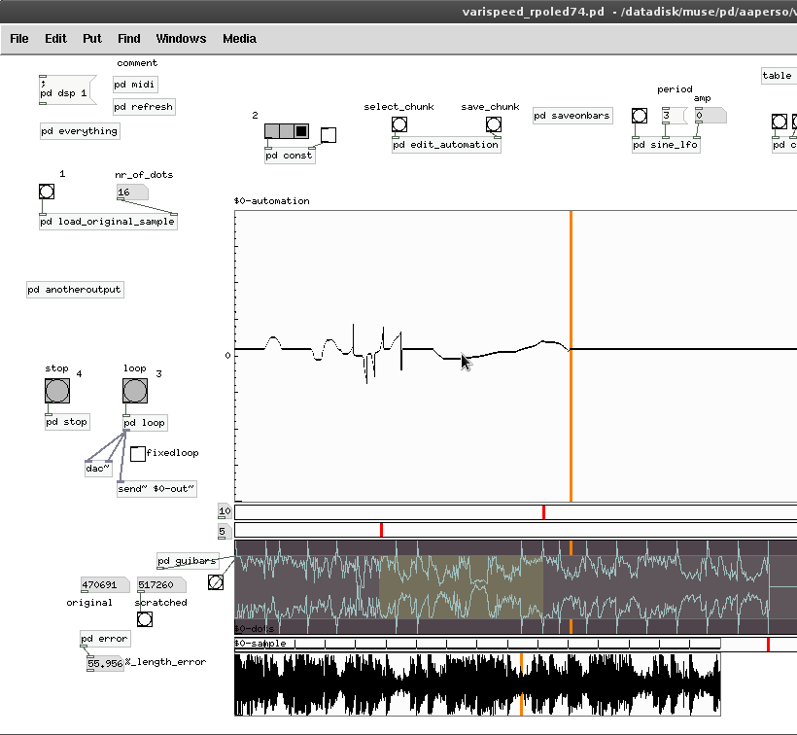The image size is (797, 735).
Task: Open the pd everything subpatch
Action: click(80, 131)
